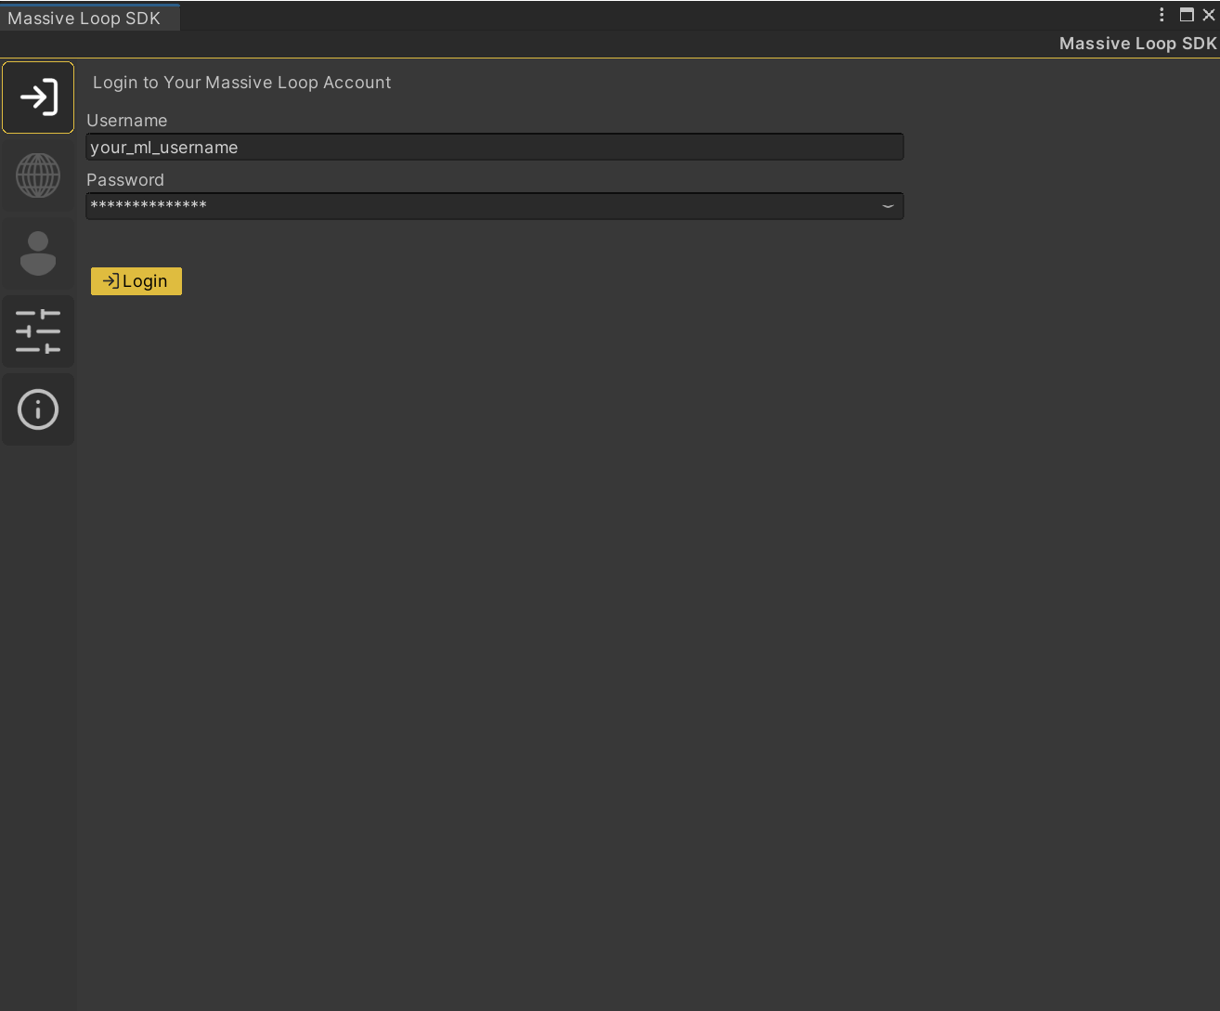Viewport: 1220px width, 1011px height.
Task: Open the globe Worlds sidebar icon
Action: [38, 175]
